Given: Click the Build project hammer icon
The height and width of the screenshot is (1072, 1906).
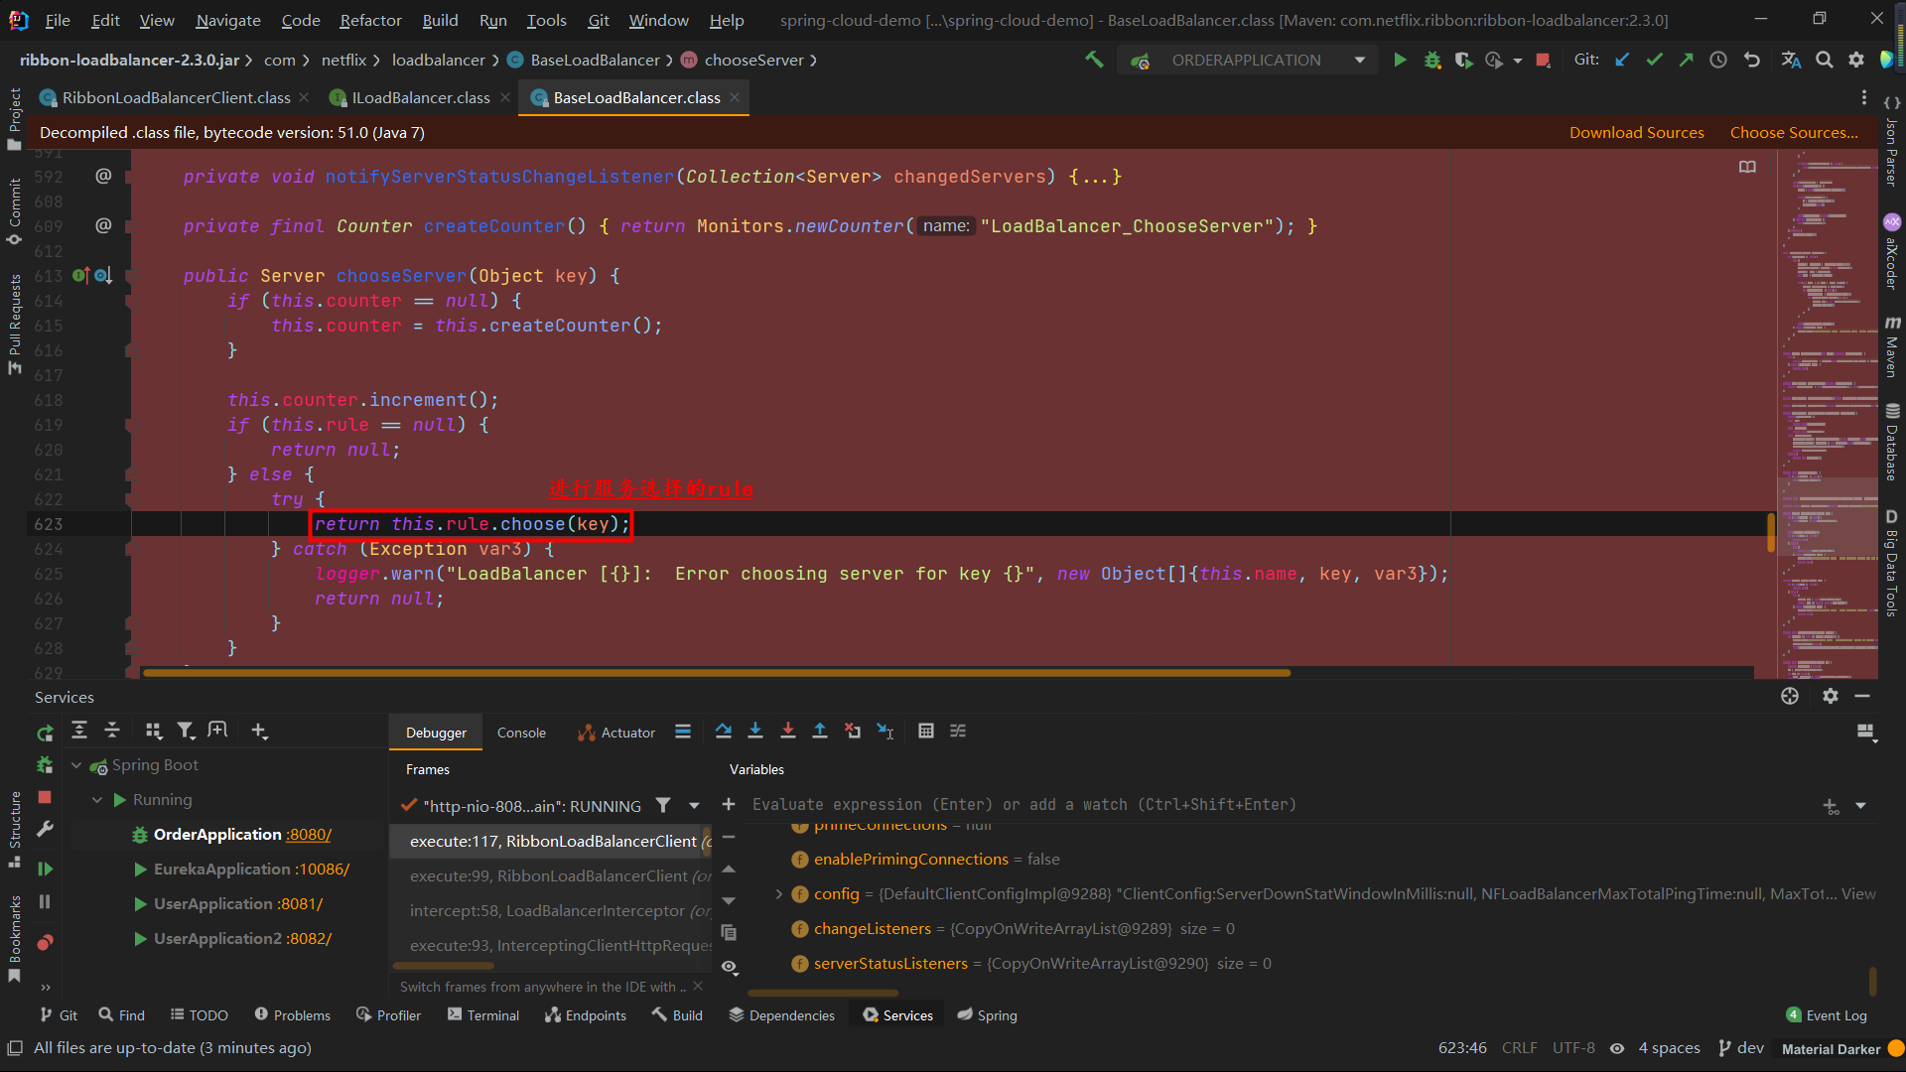Looking at the screenshot, I should tap(1094, 60).
